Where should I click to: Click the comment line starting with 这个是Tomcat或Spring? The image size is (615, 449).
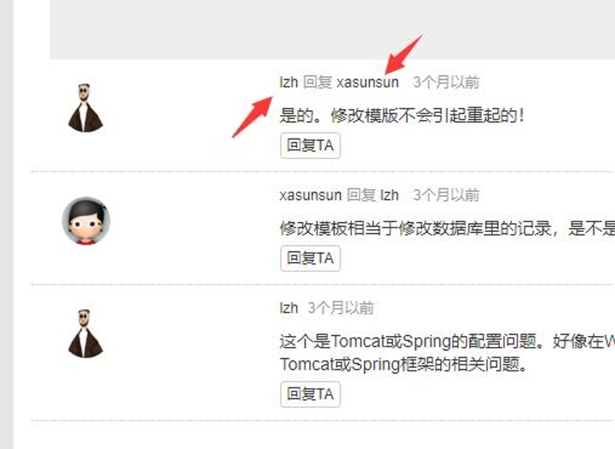pyautogui.click(x=447, y=341)
